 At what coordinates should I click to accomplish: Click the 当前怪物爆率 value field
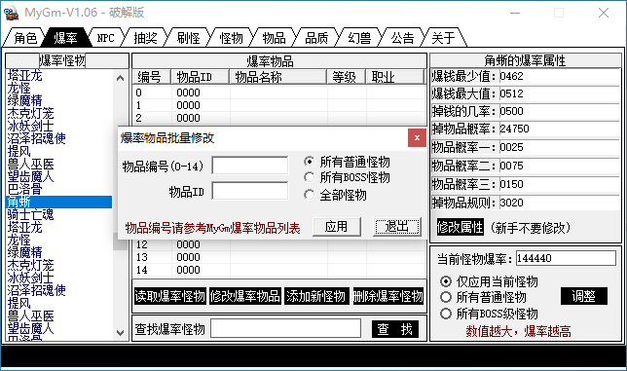pos(566,258)
